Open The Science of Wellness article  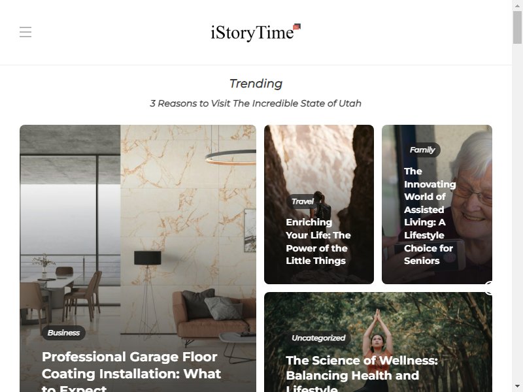pyautogui.click(x=362, y=374)
